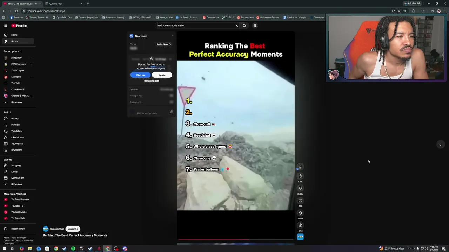Open Watch later list

[17, 131]
